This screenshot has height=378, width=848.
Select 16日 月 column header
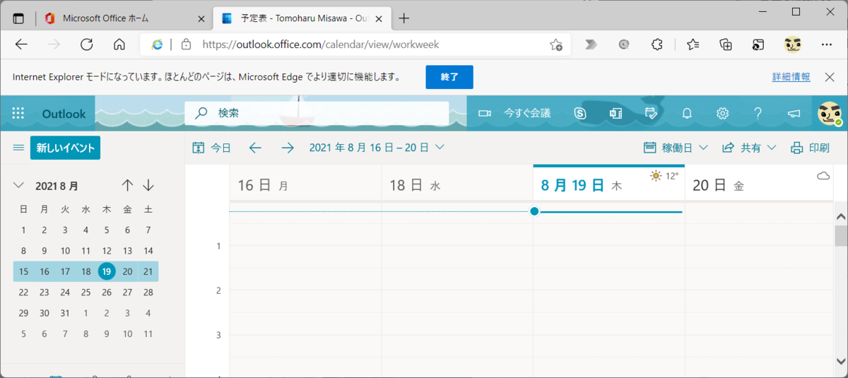point(305,185)
